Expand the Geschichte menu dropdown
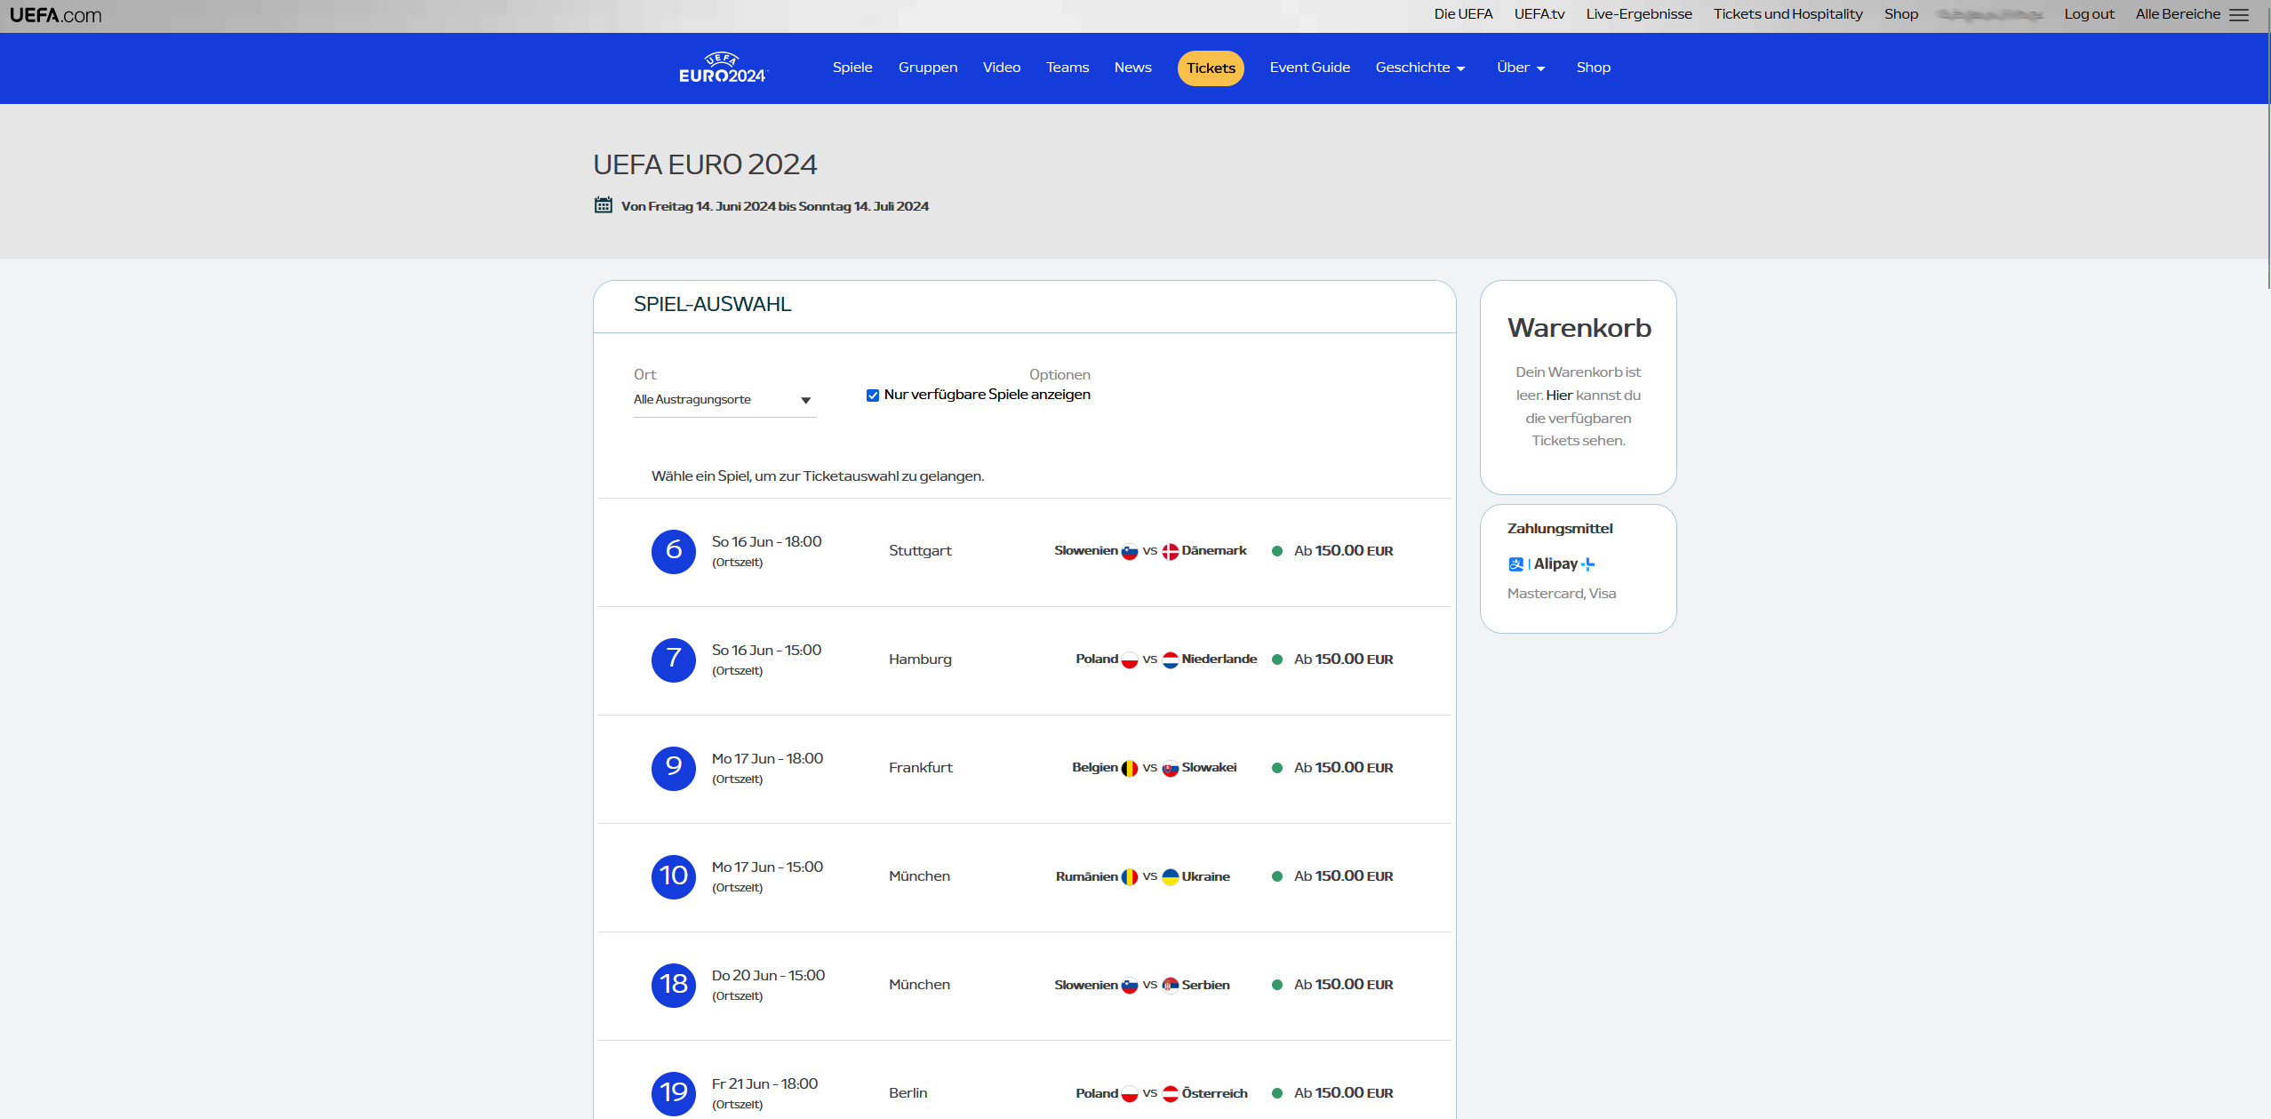This screenshot has height=1119, width=2271. click(1419, 68)
